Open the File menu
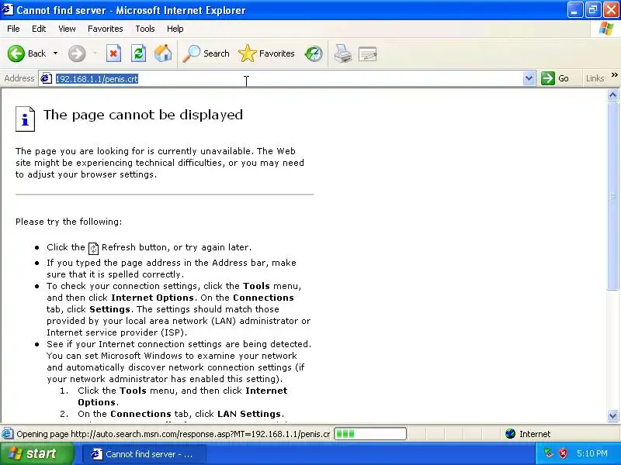The width and height of the screenshot is (621, 465). [13, 29]
